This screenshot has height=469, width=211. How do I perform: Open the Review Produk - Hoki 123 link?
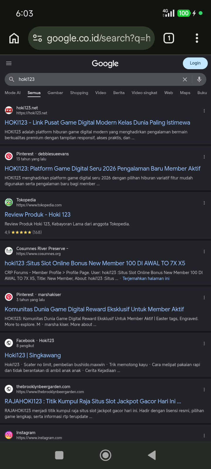click(x=38, y=215)
